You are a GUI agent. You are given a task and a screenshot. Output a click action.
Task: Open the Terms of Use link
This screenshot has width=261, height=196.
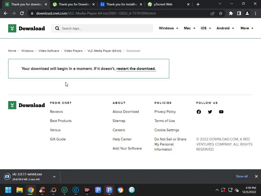point(165,121)
